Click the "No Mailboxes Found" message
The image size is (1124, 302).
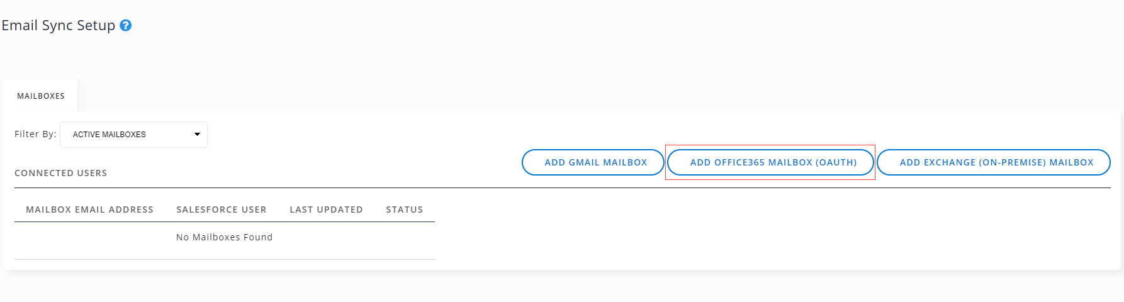pyautogui.click(x=225, y=237)
